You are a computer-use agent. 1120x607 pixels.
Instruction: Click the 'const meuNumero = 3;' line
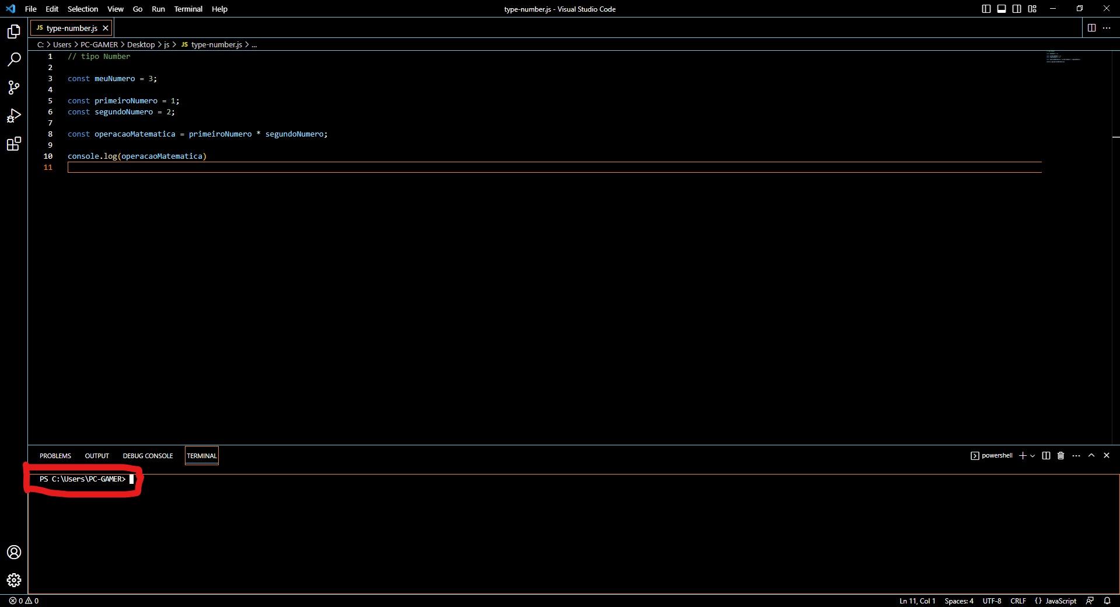(x=112, y=79)
